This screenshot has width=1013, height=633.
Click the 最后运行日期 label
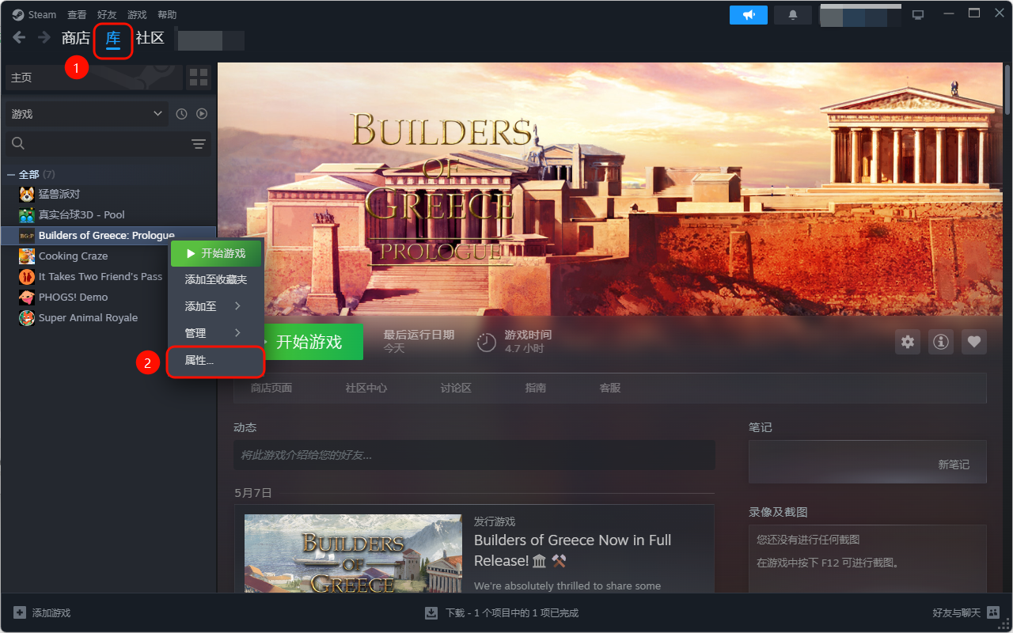pyautogui.click(x=419, y=335)
